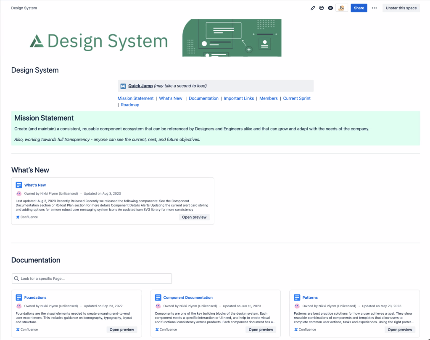
Task: Select Documentation in the quick navigation links
Action: (x=203, y=98)
